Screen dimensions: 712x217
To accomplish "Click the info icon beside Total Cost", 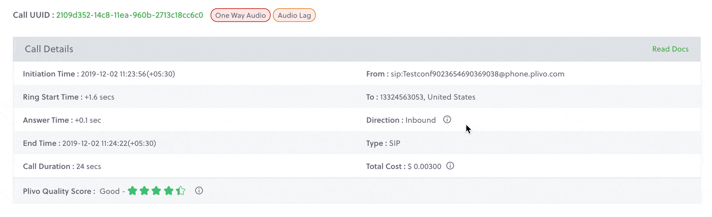I will point(450,166).
